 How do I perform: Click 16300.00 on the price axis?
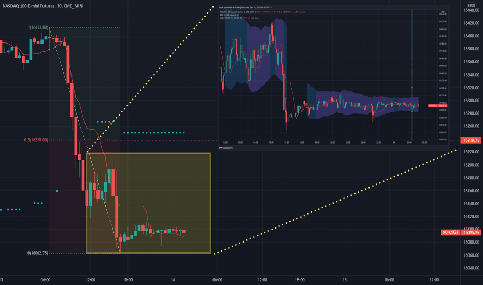point(471,101)
